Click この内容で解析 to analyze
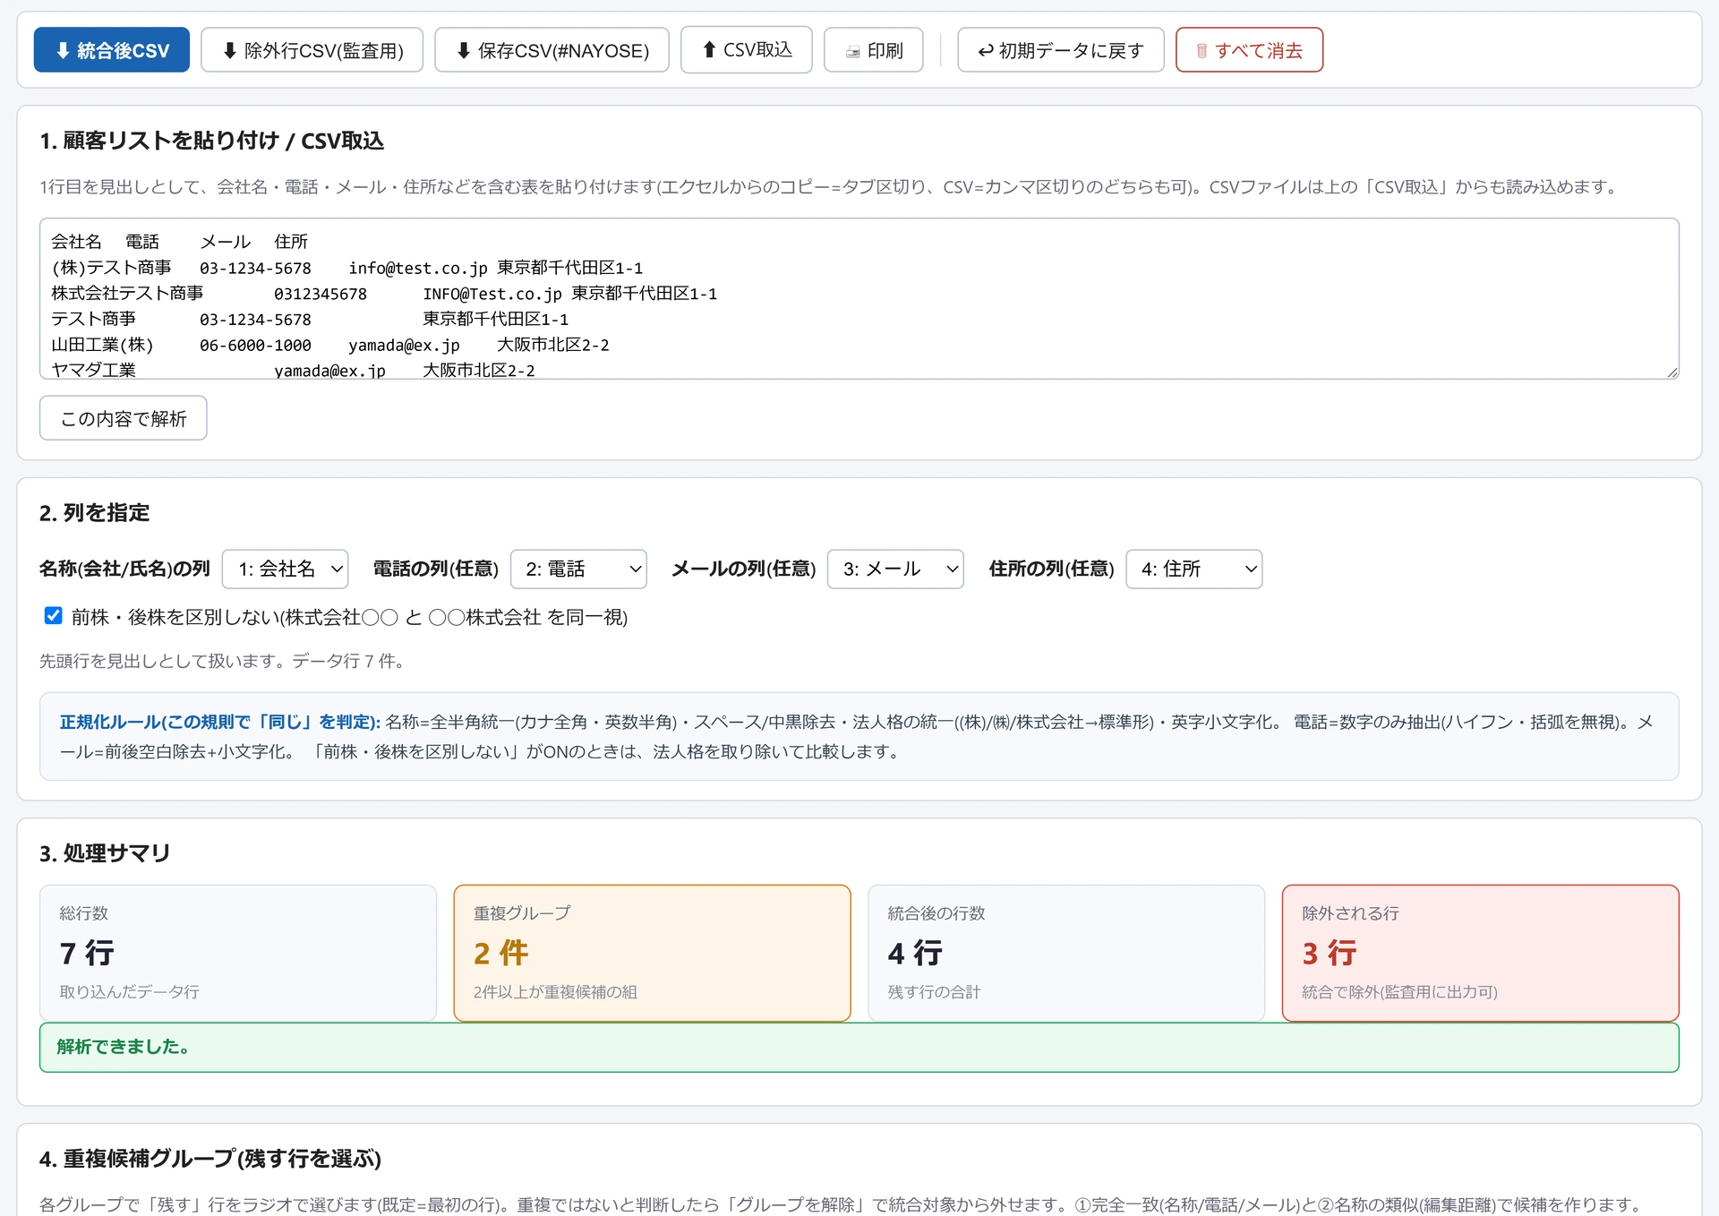This screenshot has width=1719, height=1216. pyautogui.click(x=123, y=418)
